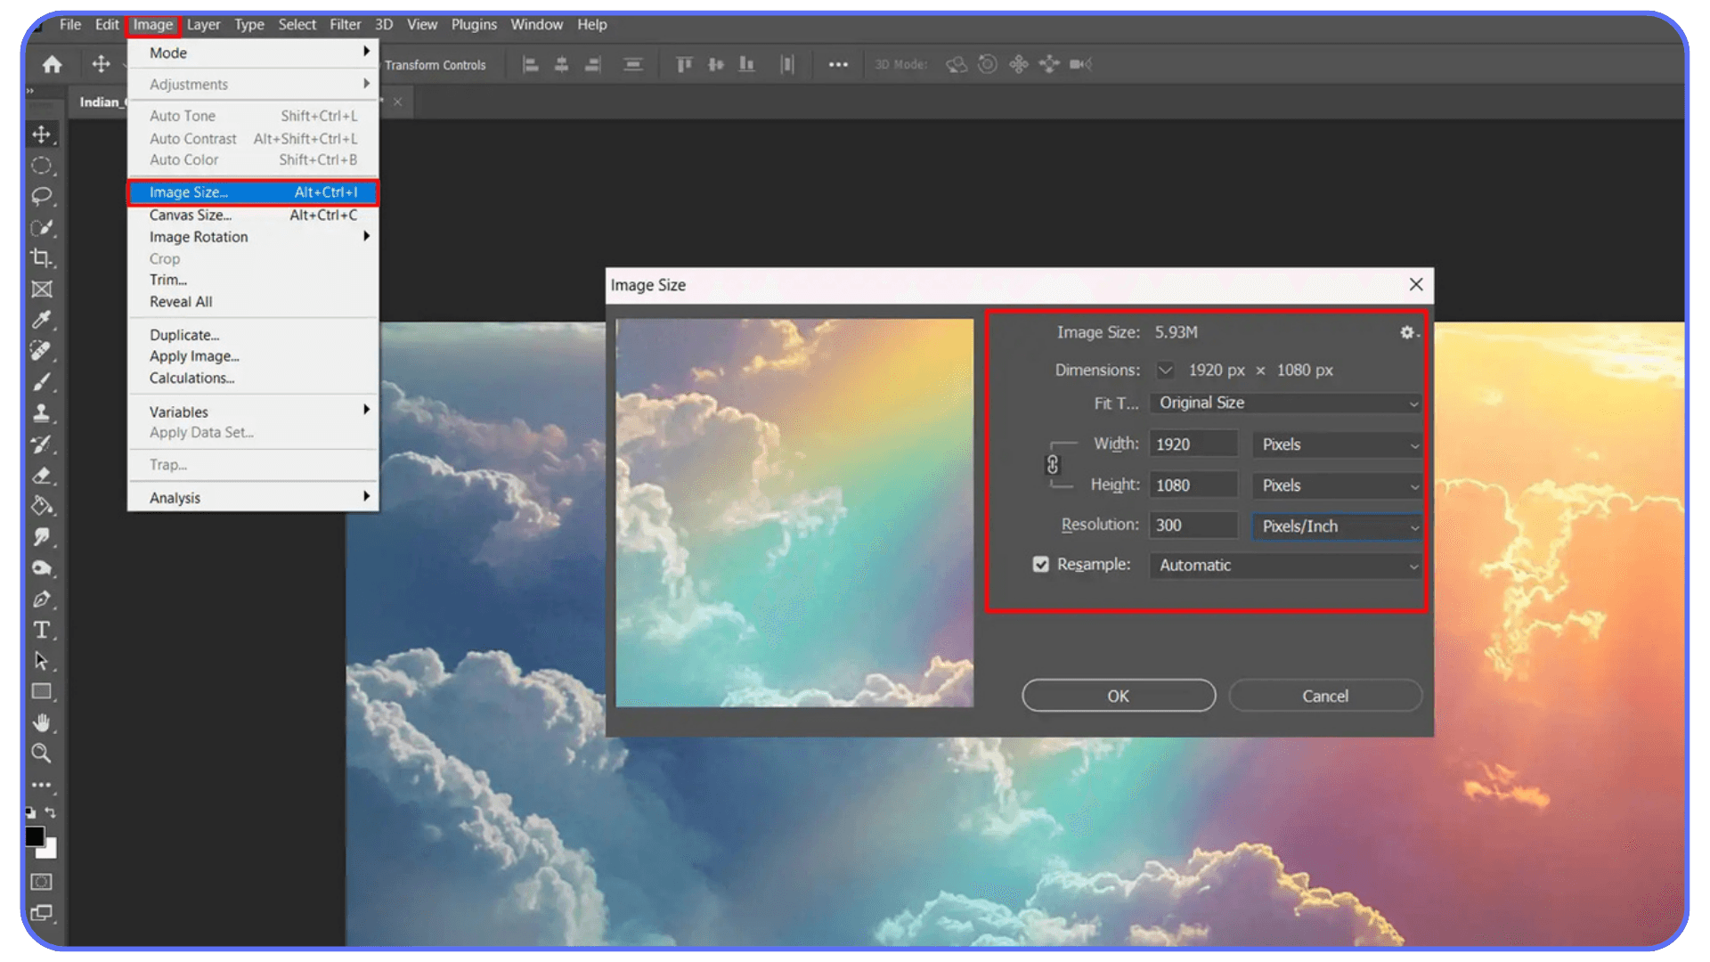Expand the Image Rotation submenu
This screenshot has width=1710, height=962.
253,237
